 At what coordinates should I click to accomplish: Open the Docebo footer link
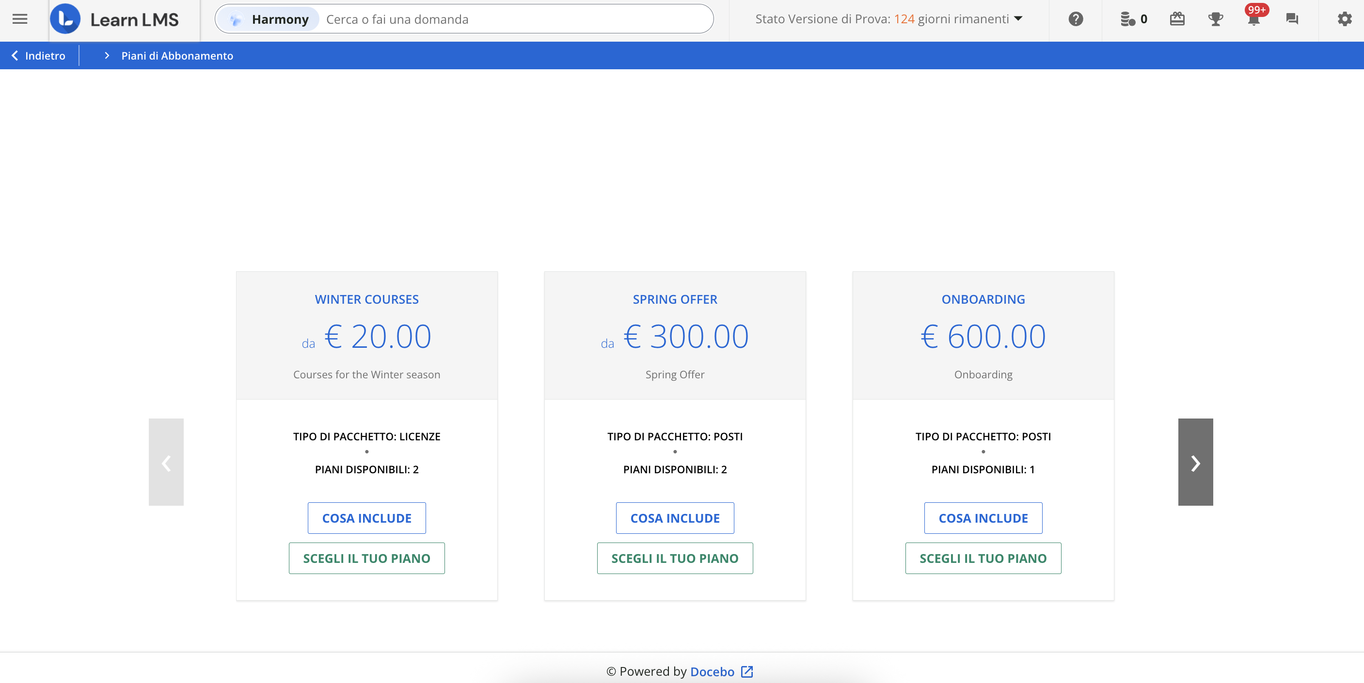click(x=712, y=671)
